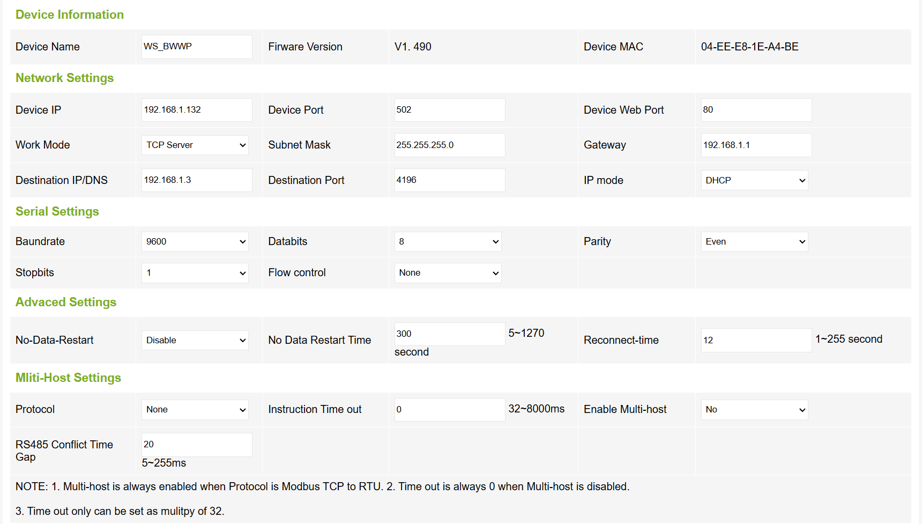Click the Reconnect-time input field

pyautogui.click(x=756, y=340)
